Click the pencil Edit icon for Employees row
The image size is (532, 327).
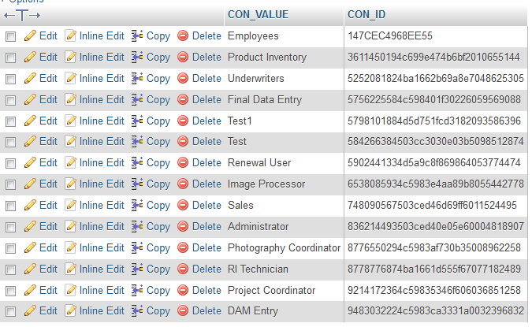[x=31, y=36]
